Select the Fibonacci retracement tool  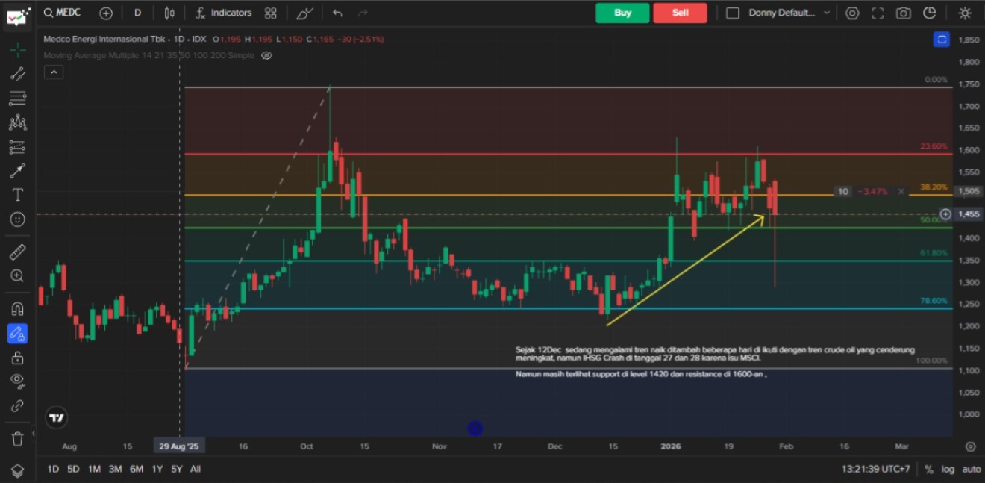tap(18, 98)
